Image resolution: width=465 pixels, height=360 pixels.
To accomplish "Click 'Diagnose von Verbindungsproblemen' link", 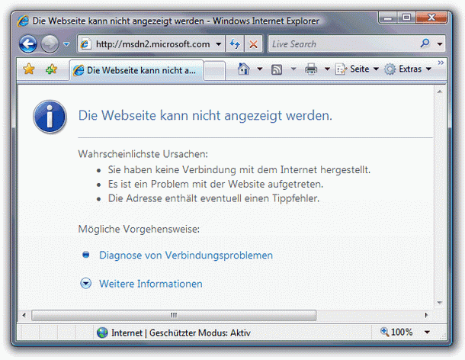I will [x=186, y=256].
